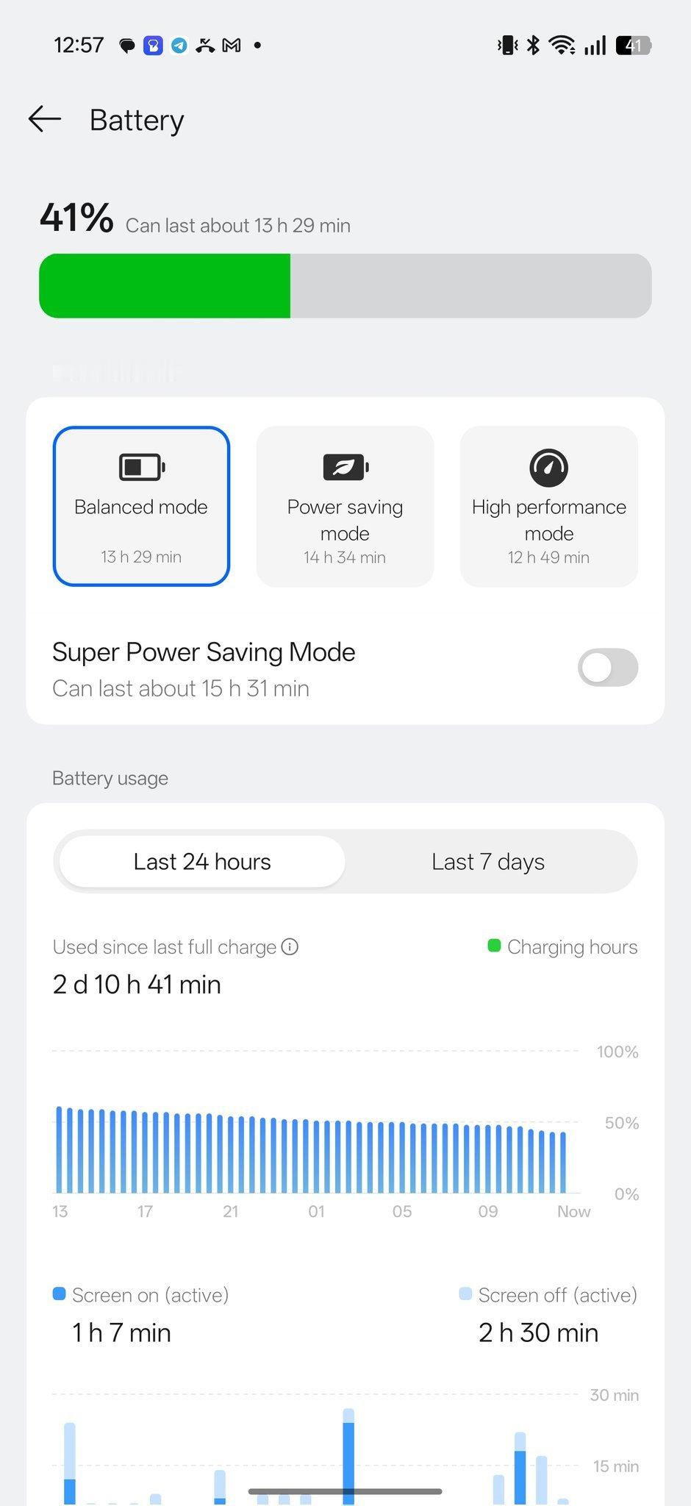The height and width of the screenshot is (1506, 691).
Task: Tap the tallest bar in screen time chart
Action: [x=348, y=1457]
